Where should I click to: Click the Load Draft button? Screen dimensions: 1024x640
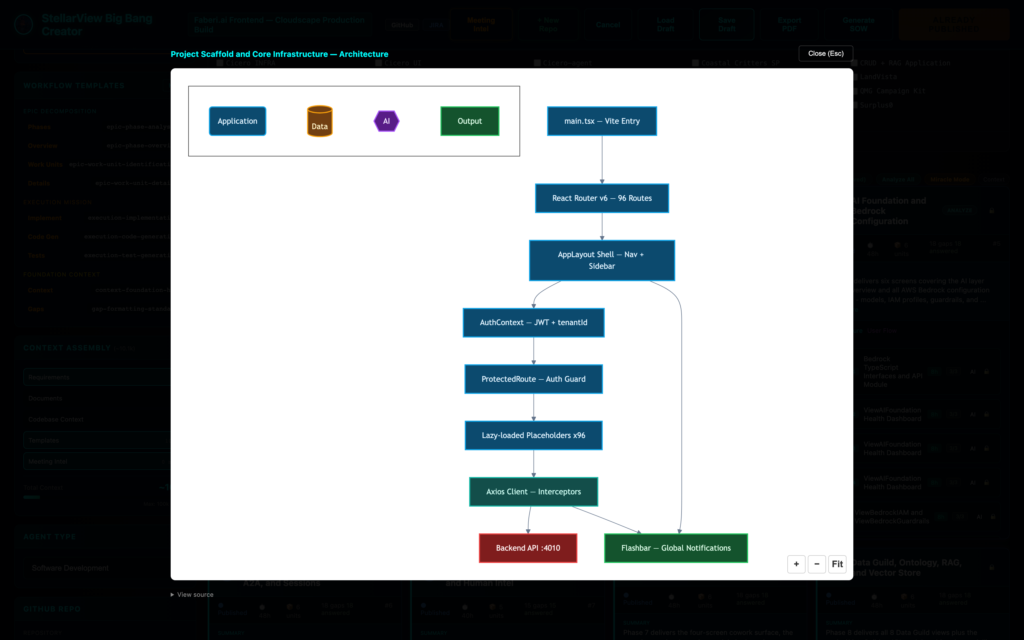click(666, 24)
